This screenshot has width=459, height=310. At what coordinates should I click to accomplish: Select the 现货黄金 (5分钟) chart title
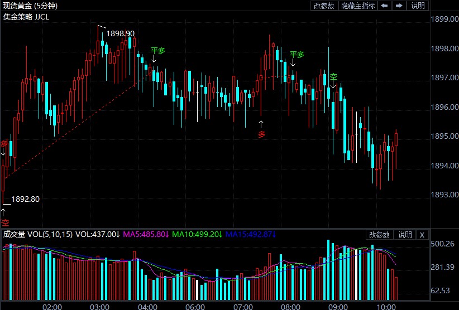coord(30,6)
